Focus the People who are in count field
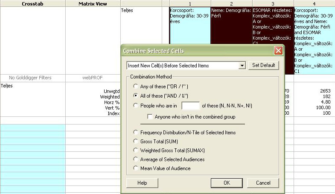This screenshot has height=194, width=335. tap(190, 106)
